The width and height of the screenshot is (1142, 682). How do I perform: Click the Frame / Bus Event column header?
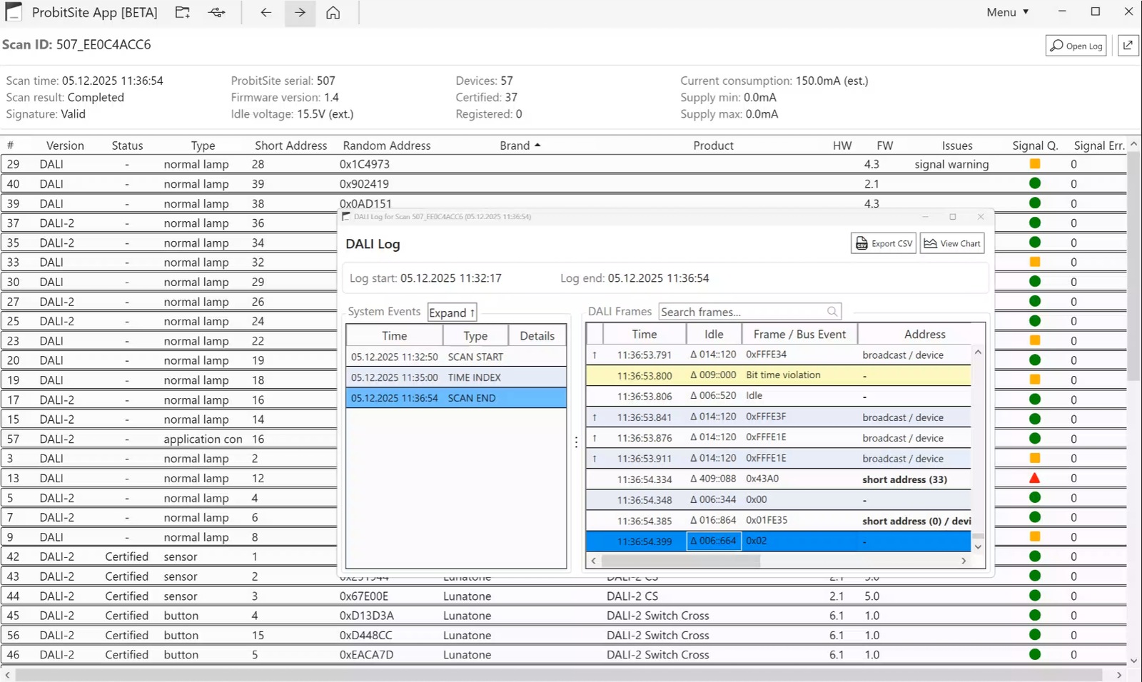point(799,334)
